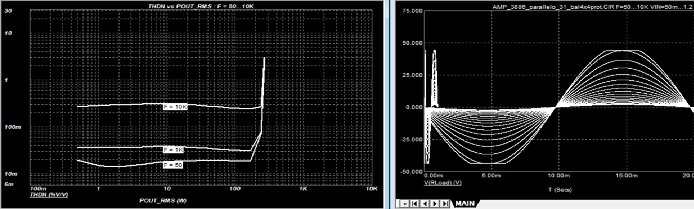Image resolution: width=694 pixels, height=209 pixels.
Task: Click the THDN (%V/V) trace label
Action: pyautogui.click(x=49, y=194)
